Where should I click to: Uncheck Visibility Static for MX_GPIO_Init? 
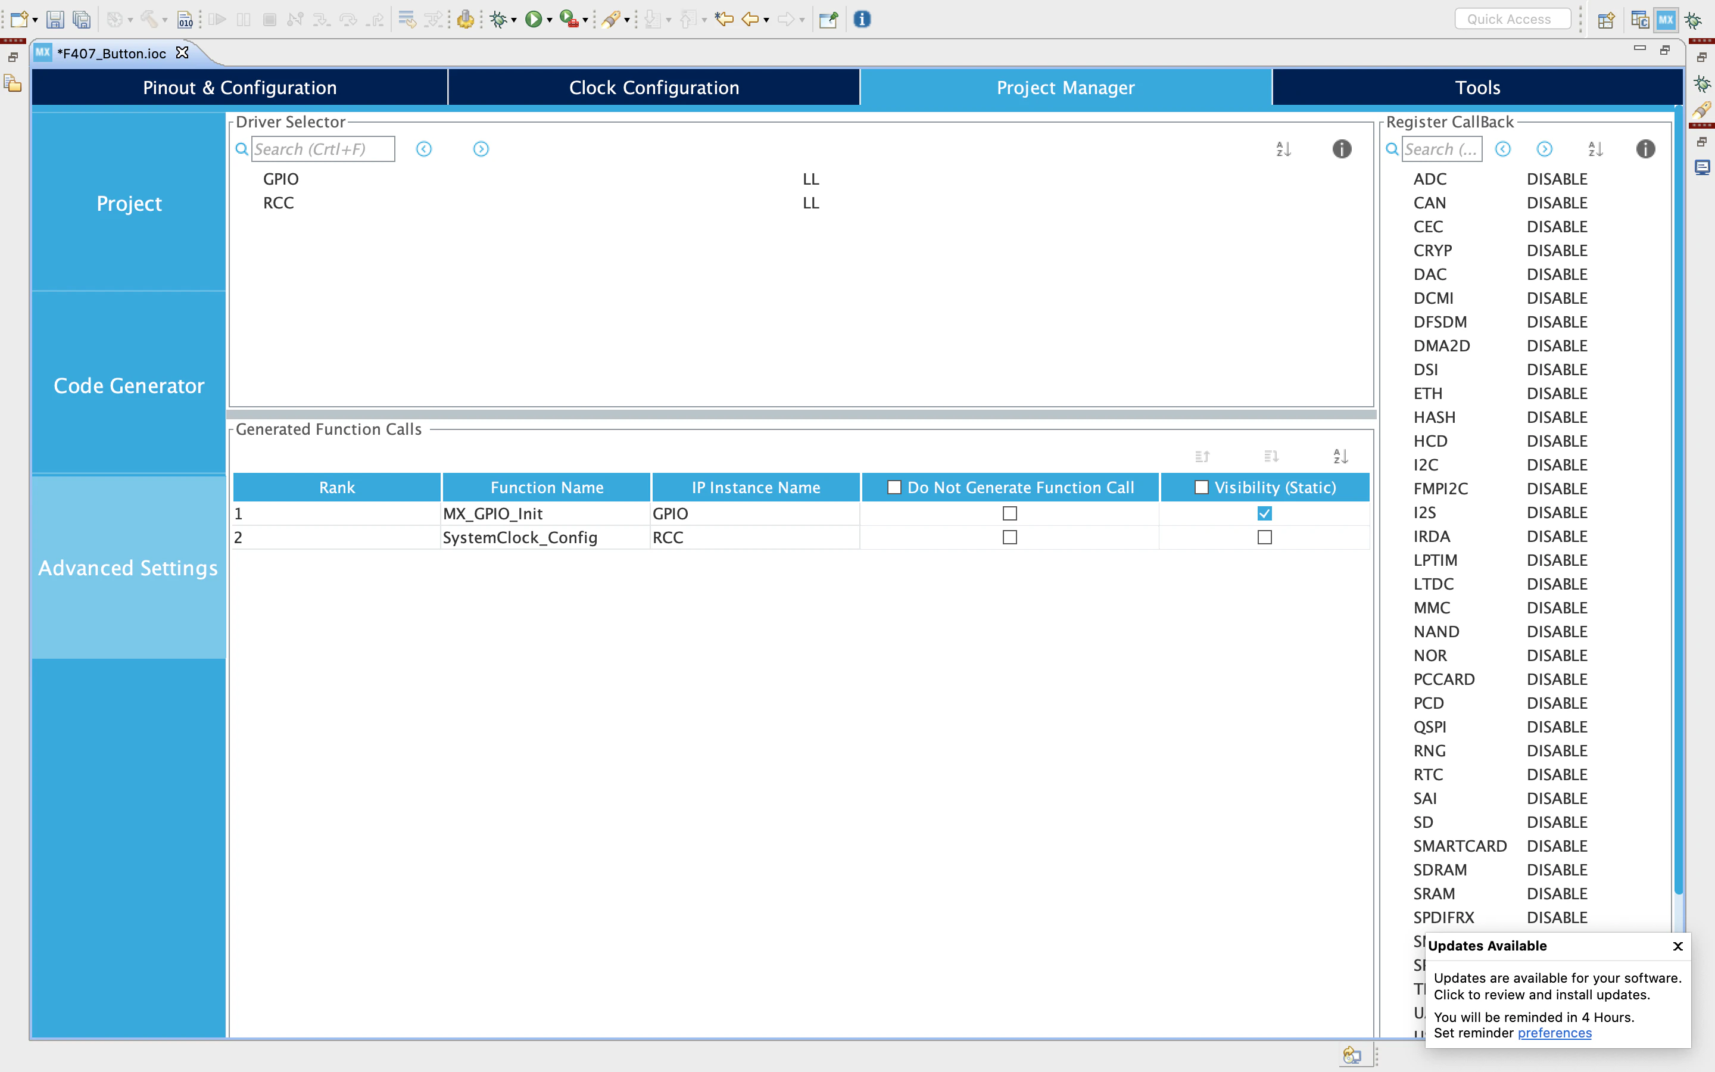pos(1264,513)
